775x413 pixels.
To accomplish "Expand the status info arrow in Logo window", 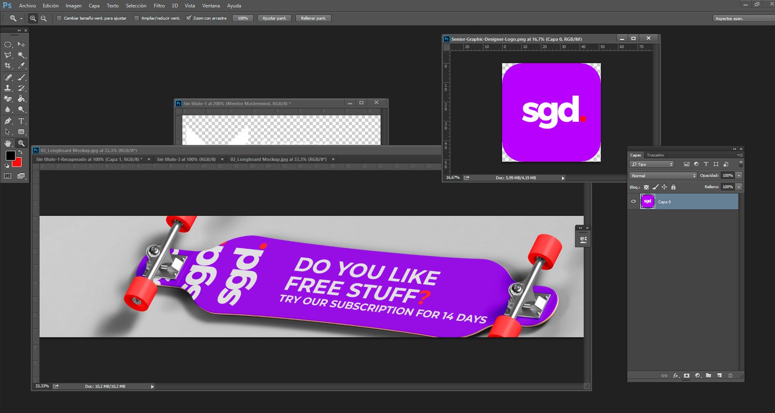I will 563,178.
